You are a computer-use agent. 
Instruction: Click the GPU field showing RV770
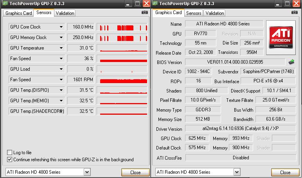[x=201, y=34]
